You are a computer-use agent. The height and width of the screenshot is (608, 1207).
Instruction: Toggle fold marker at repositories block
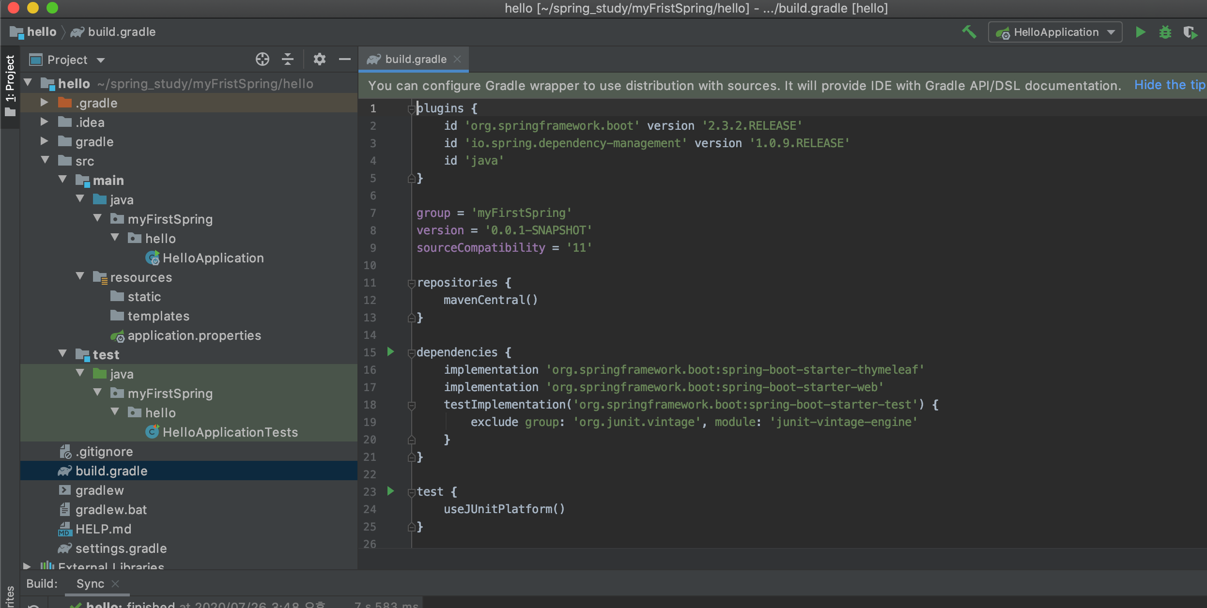click(x=411, y=283)
